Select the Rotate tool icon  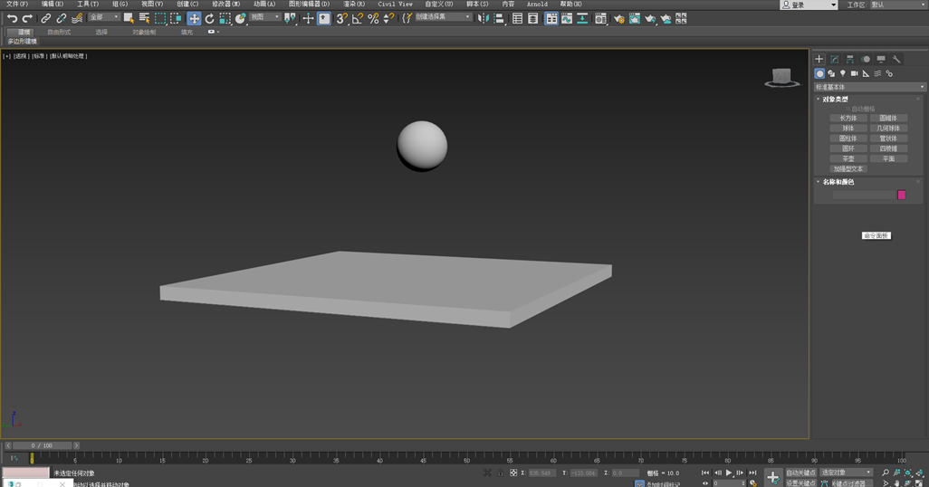(209, 18)
